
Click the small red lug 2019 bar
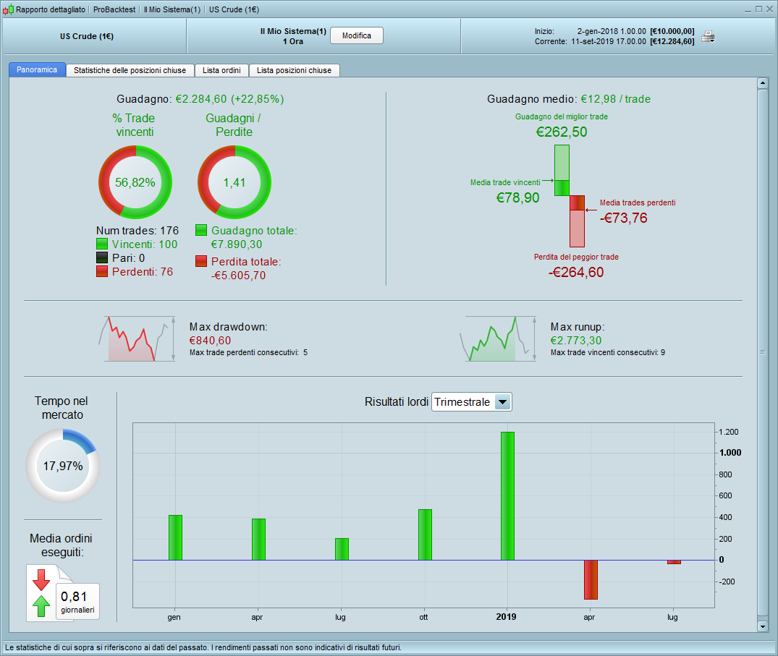pyautogui.click(x=674, y=562)
